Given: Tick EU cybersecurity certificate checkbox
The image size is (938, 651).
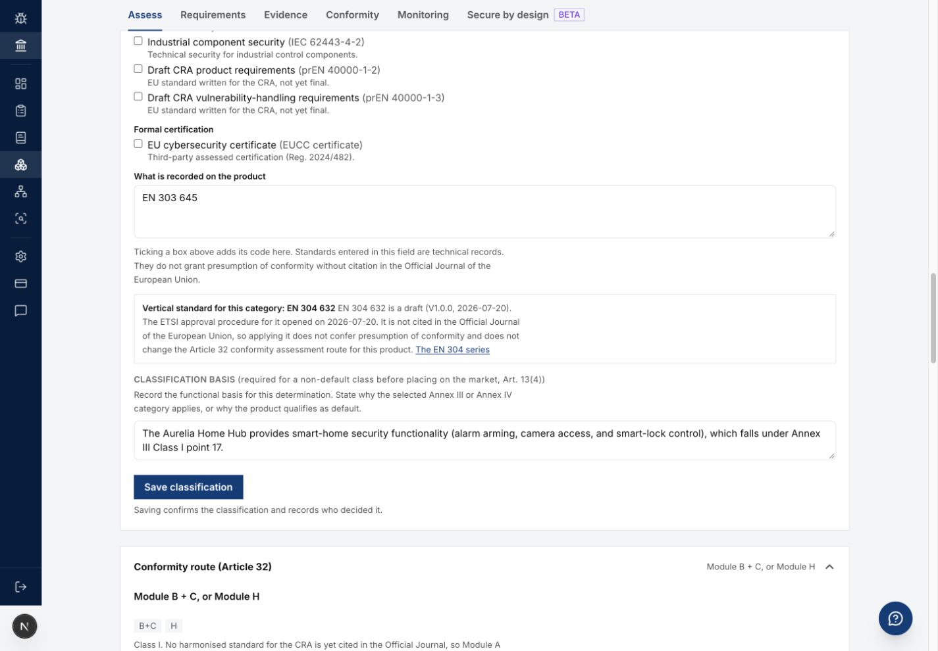Looking at the screenshot, I should click(138, 144).
